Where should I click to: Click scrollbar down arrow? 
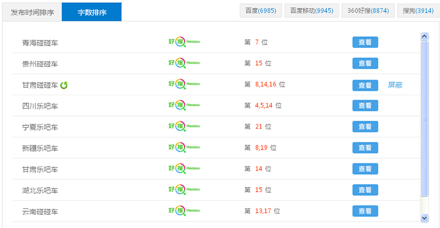424,218
